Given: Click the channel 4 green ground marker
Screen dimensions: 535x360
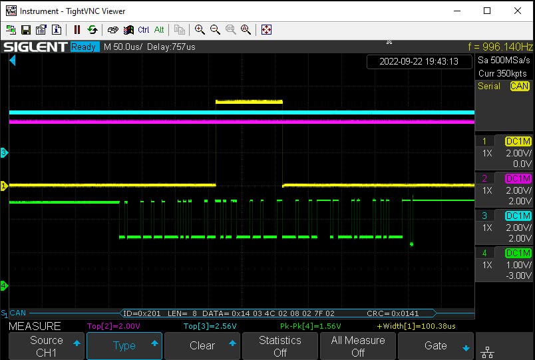Looking at the screenshot, I should click(x=4, y=285).
